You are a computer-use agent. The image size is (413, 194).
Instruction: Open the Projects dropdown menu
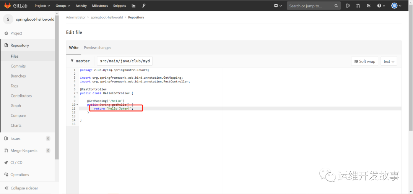pos(42,5)
